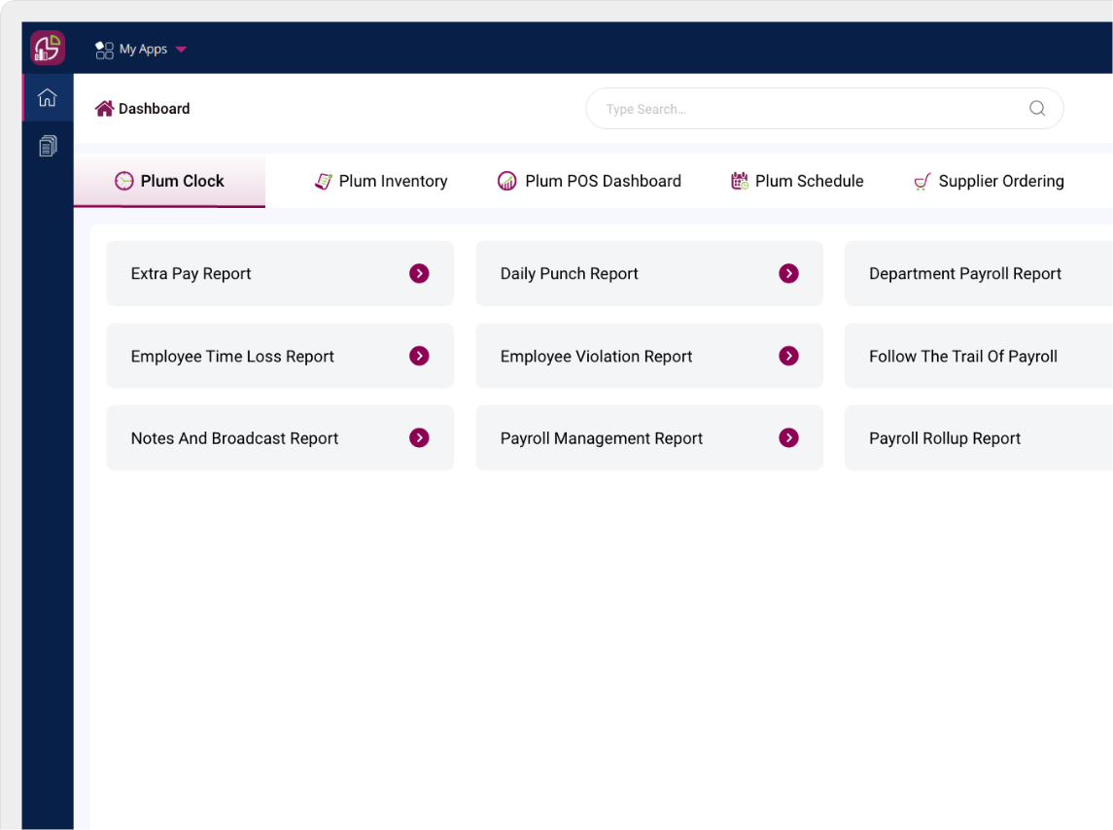Click the Supplier Ordering cart icon
The height and width of the screenshot is (830, 1113).
click(x=922, y=181)
